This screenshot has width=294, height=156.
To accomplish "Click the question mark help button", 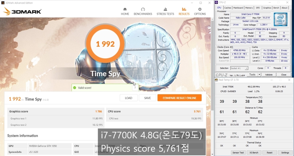I will pyautogui.click(x=135, y=88).
